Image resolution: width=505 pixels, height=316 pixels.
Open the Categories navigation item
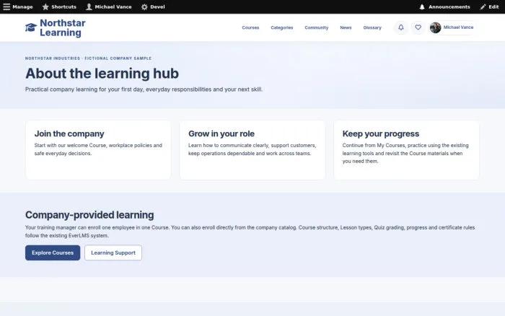click(x=282, y=27)
